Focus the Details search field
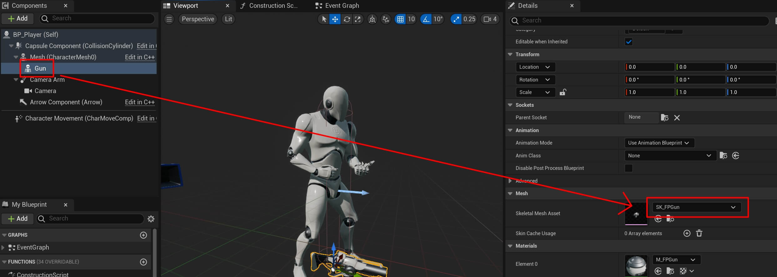Viewport: 777px width, 277px height. click(639, 21)
